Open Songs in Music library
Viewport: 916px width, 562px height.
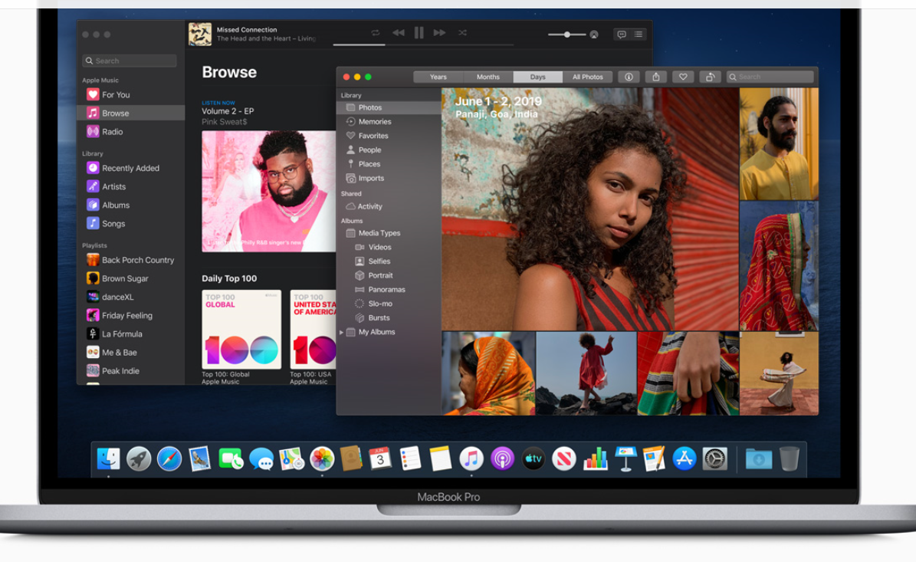(x=131, y=223)
